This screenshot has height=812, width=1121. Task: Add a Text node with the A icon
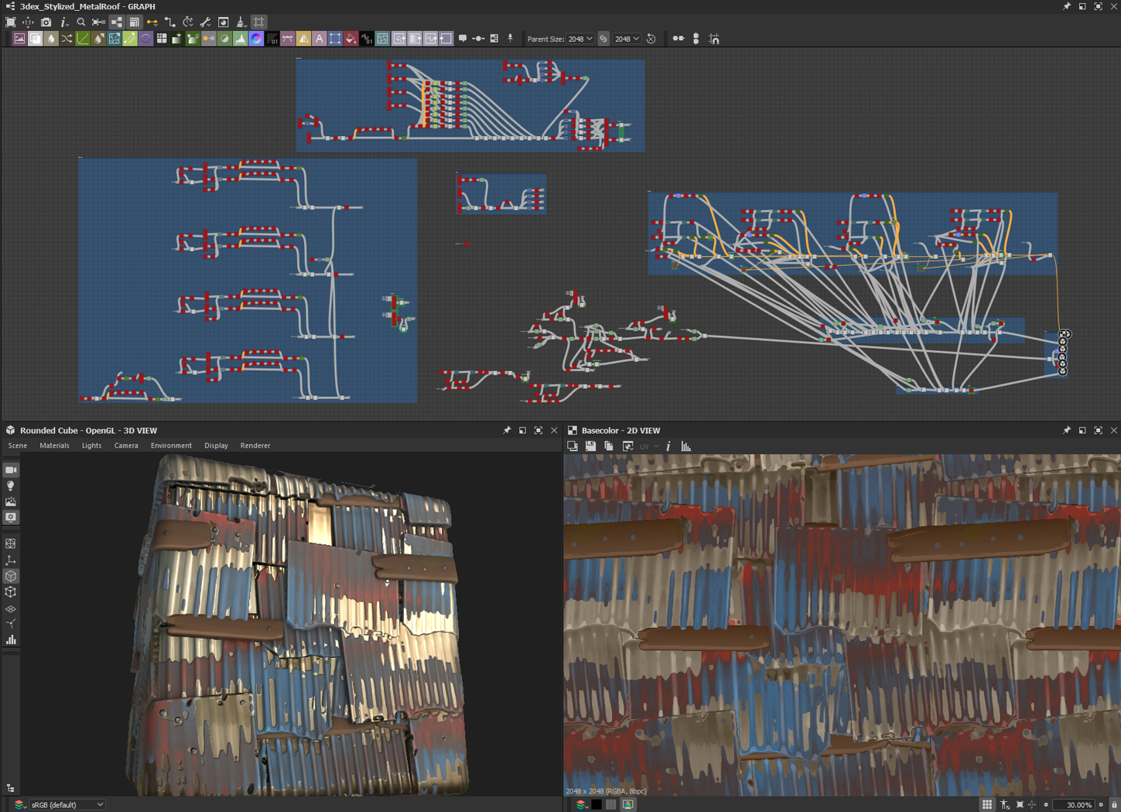click(319, 39)
